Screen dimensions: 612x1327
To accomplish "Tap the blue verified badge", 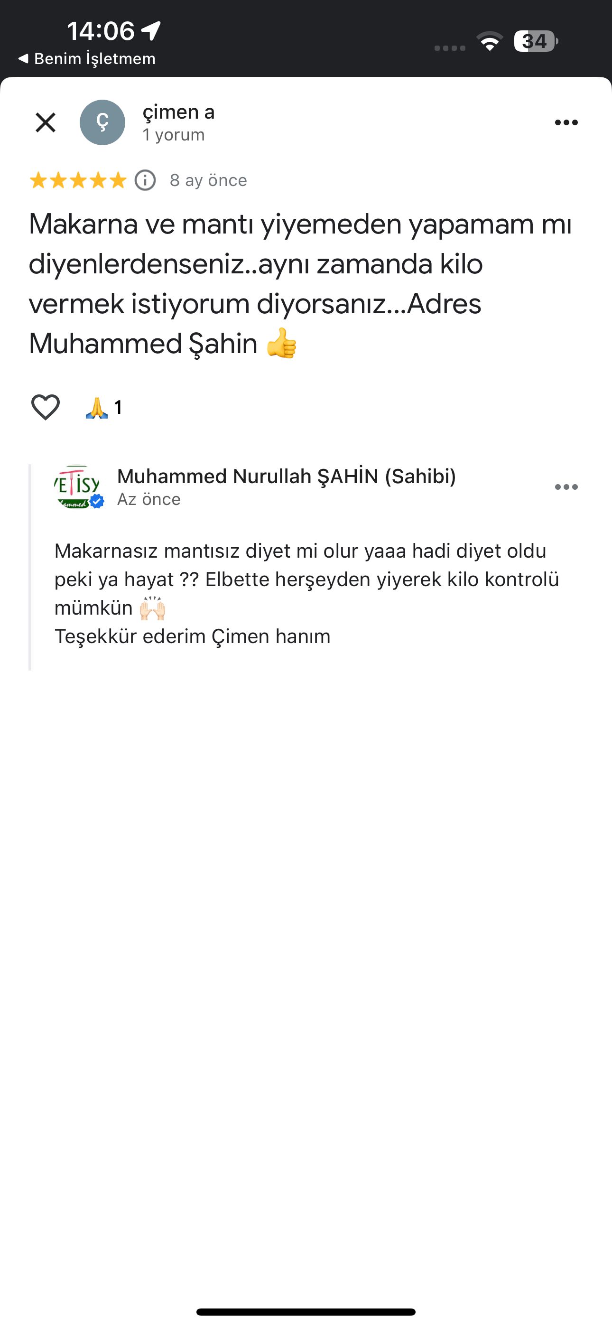I will [97, 501].
